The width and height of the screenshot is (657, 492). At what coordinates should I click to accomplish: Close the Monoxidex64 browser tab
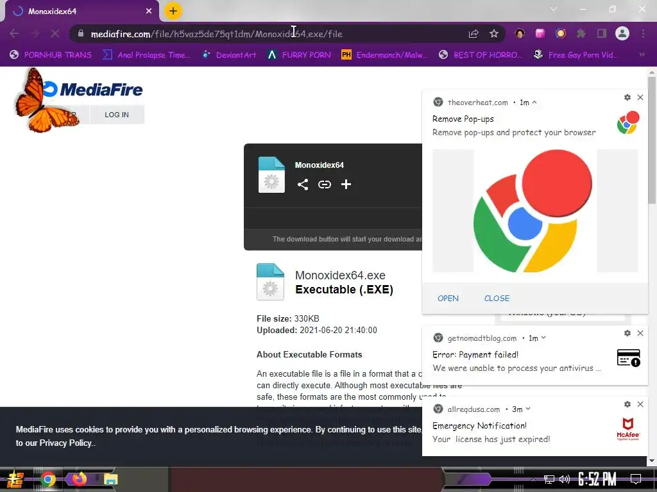tap(149, 12)
